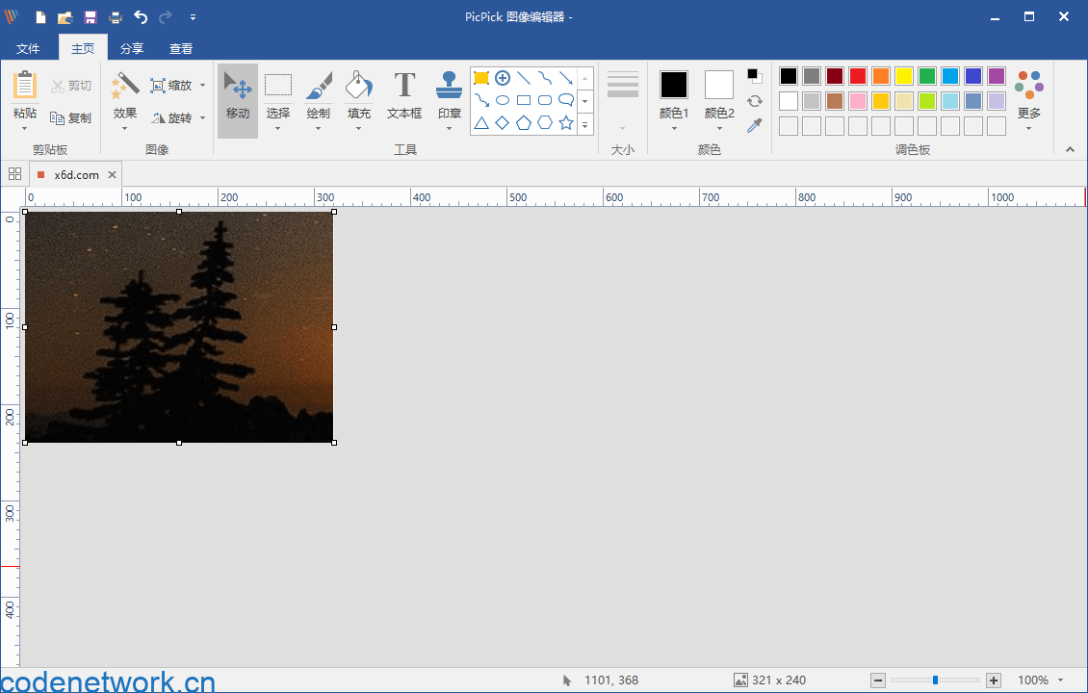Expand the 粘贴 paste options arrow
Screen dimensions: 1088x693
coord(25,129)
